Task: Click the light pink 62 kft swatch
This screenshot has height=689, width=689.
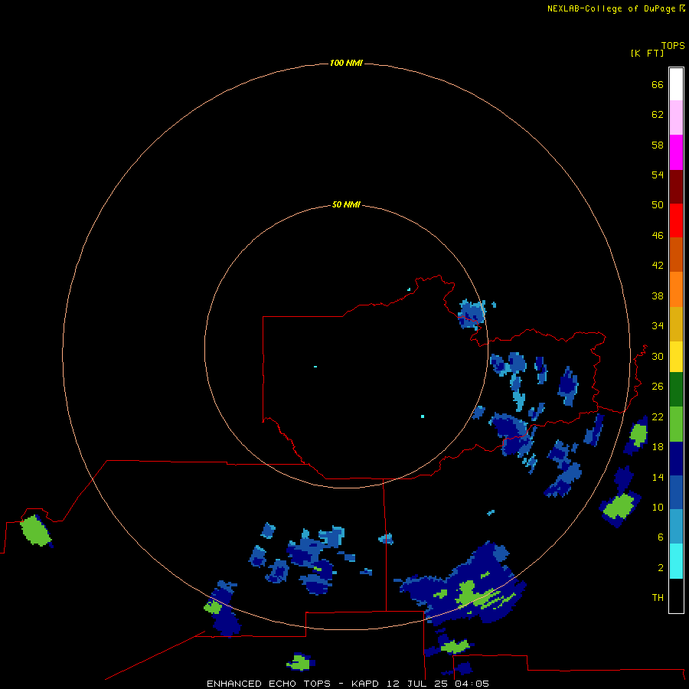Action: [676, 117]
